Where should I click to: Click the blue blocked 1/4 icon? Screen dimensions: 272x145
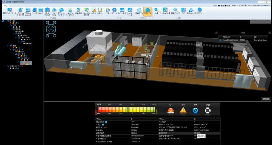coord(196,110)
